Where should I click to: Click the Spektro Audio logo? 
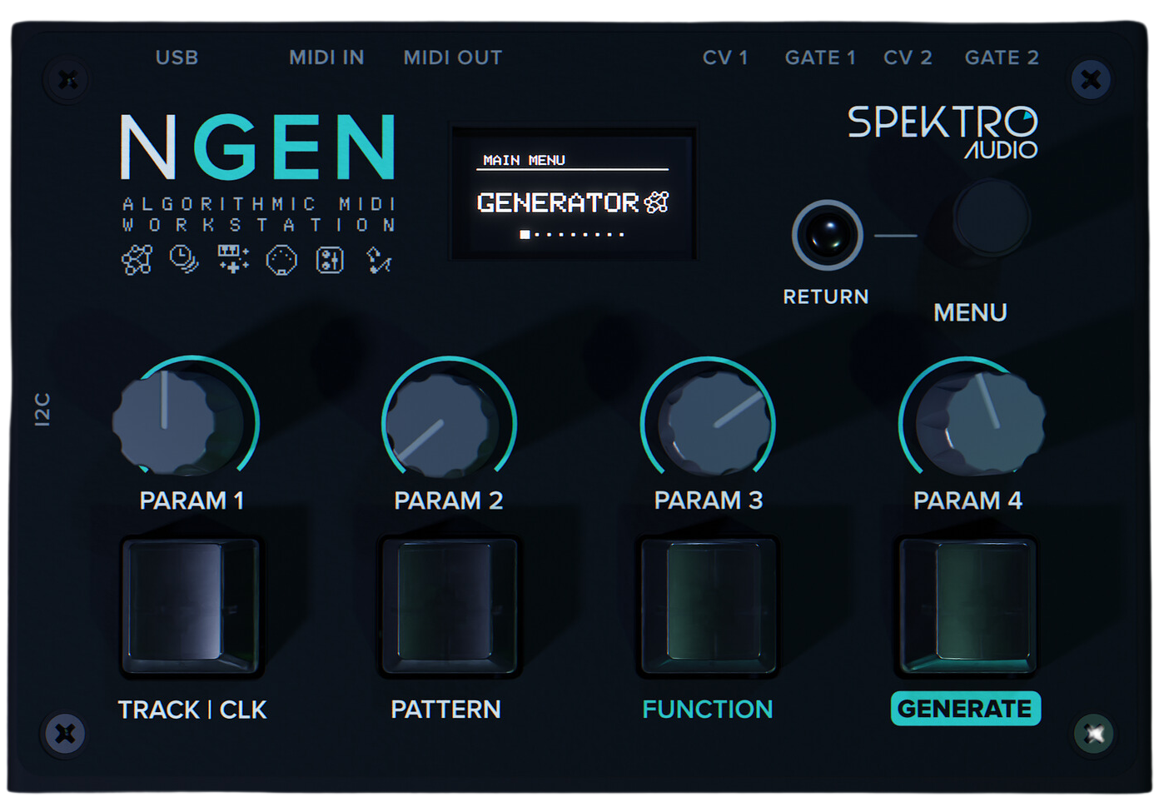tap(943, 132)
